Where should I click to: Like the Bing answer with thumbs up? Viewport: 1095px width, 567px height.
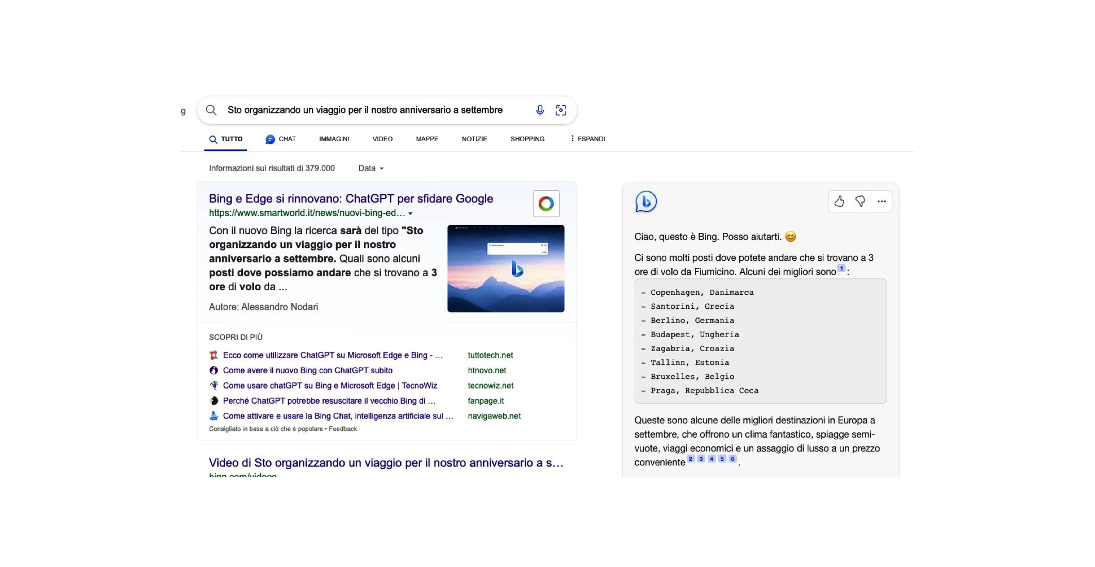click(x=839, y=202)
